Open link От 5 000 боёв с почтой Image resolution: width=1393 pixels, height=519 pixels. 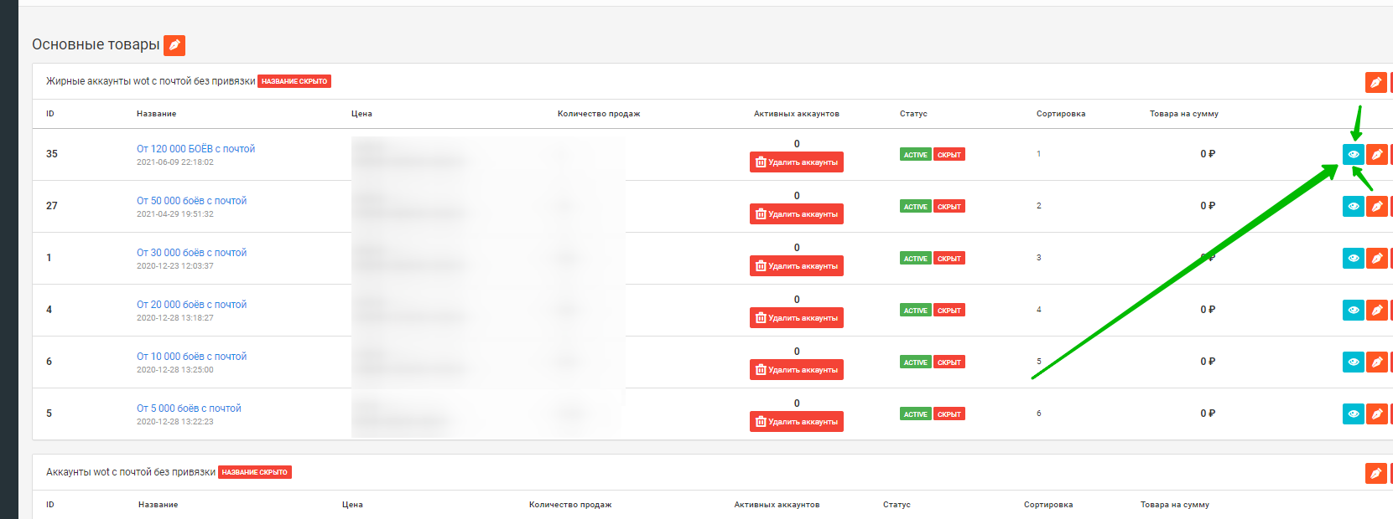pos(189,409)
